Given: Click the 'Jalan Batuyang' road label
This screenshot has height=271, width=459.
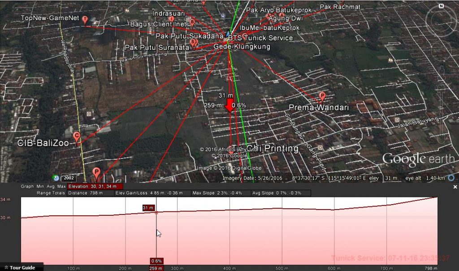Looking at the screenshot, I should (418, 122).
